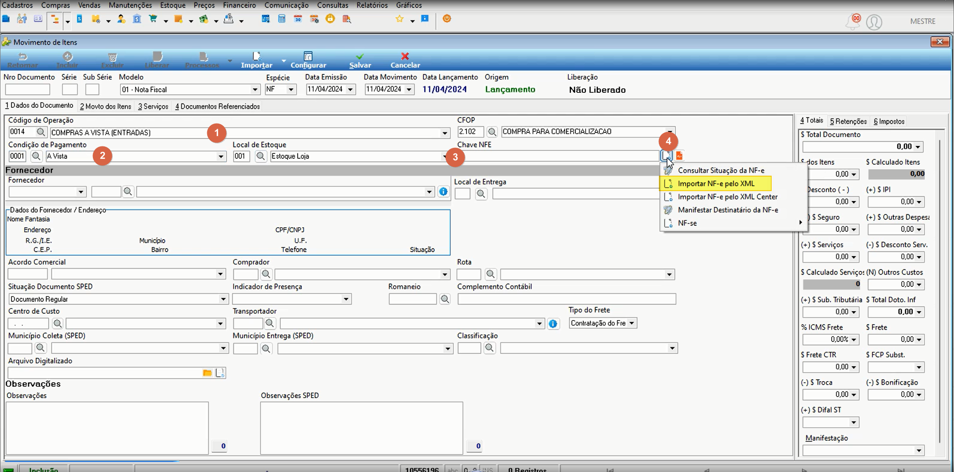Choose Manifestar Destinatário da NF-e option
Image resolution: width=954 pixels, height=472 pixels.
728,210
